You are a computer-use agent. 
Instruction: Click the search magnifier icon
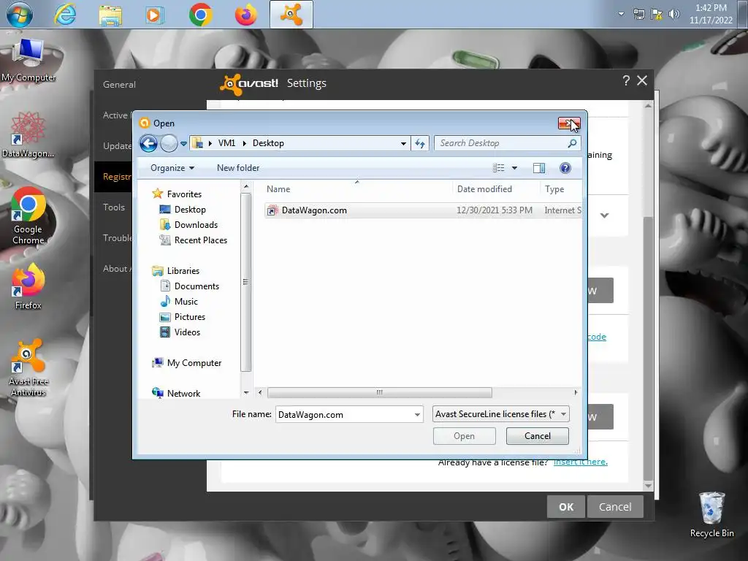[573, 143]
